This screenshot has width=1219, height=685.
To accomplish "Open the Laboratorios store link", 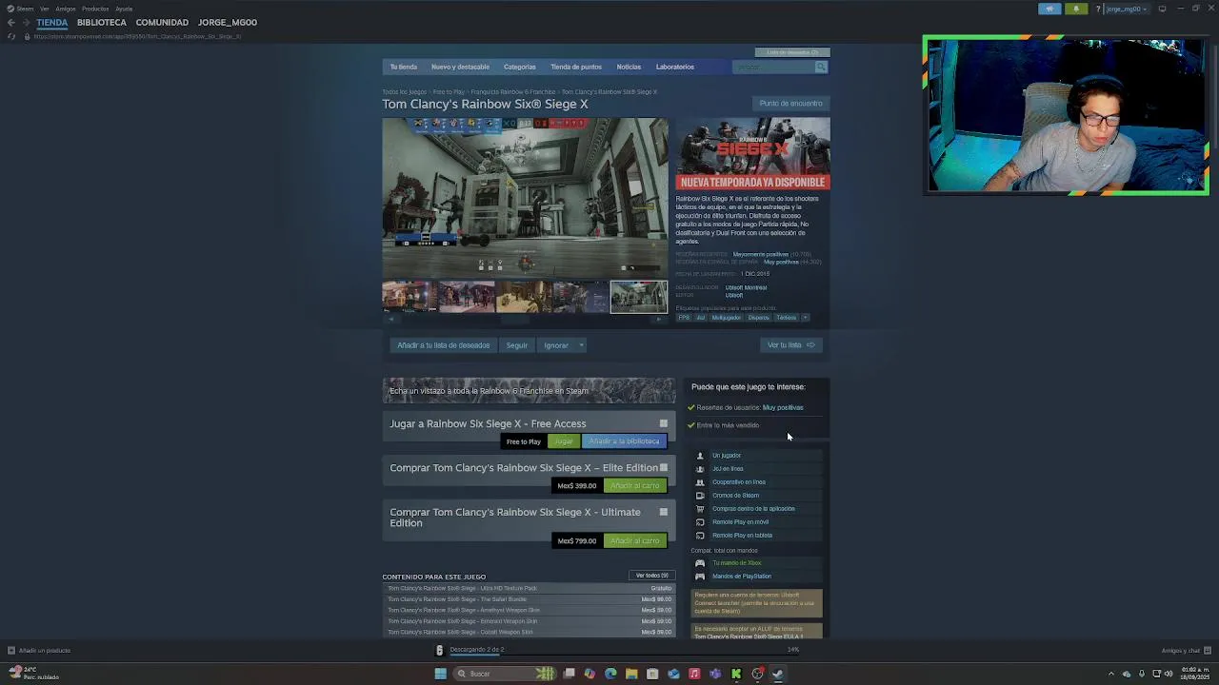I will click(675, 67).
